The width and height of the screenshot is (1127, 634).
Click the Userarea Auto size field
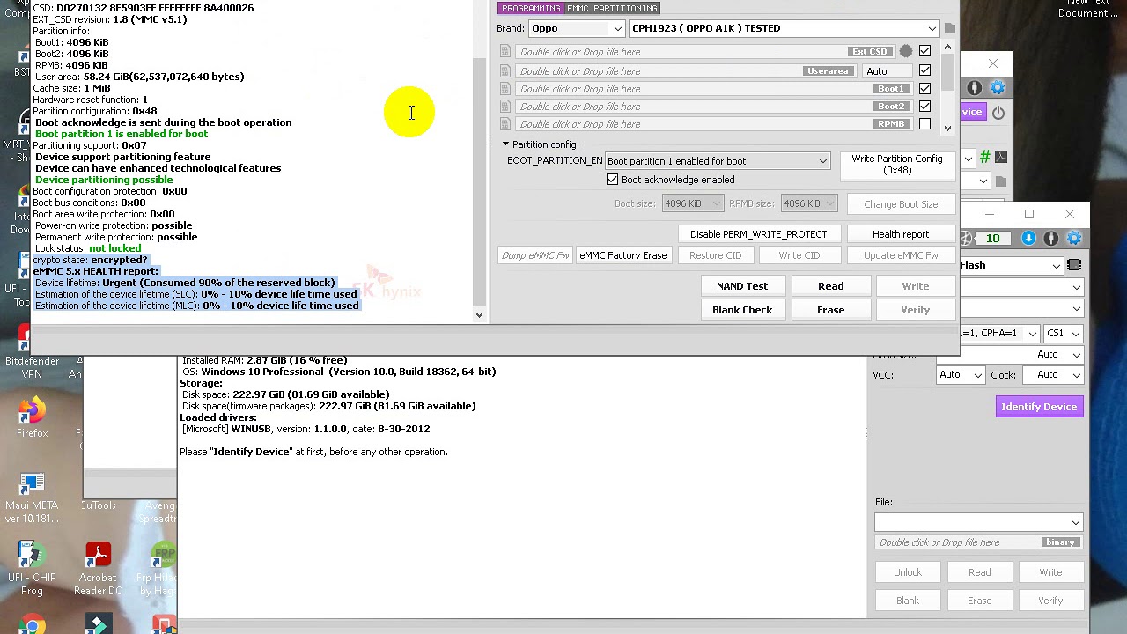887,71
